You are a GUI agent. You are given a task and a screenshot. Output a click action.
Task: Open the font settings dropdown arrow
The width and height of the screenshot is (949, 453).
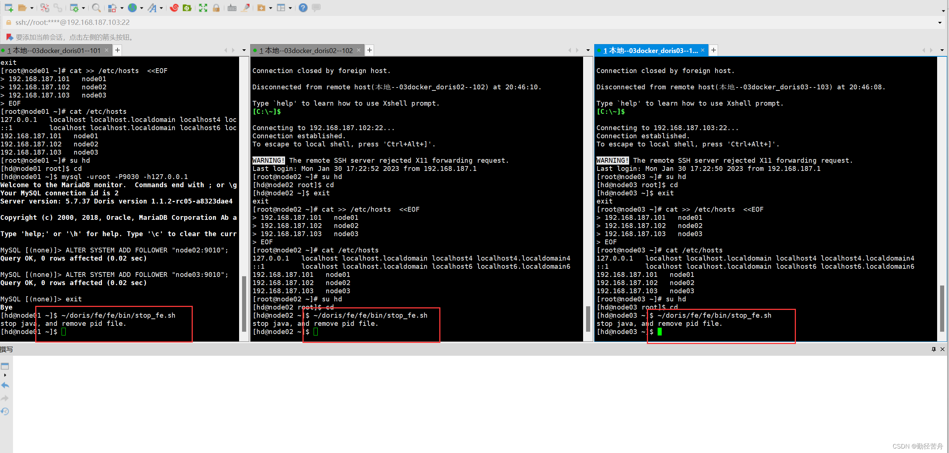pyautogui.click(x=161, y=8)
